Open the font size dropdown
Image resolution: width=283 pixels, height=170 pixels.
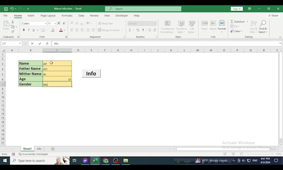click(x=55, y=24)
